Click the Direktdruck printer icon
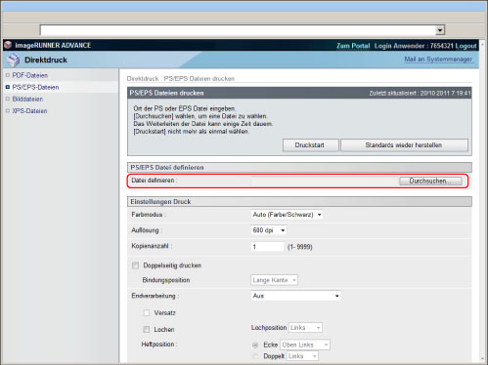Viewport: 488px width, 365px height. pyautogui.click(x=14, y=60)
